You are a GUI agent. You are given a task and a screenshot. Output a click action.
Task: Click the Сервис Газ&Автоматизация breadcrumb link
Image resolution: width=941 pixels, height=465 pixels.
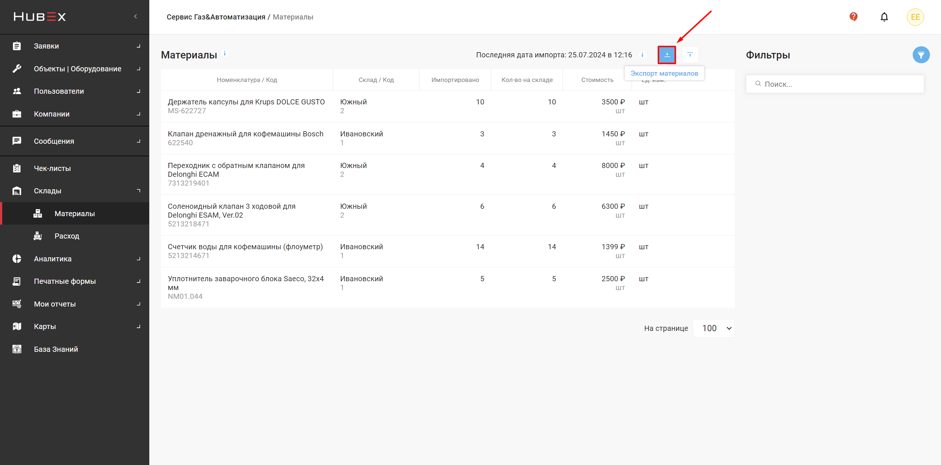[216, 17]
